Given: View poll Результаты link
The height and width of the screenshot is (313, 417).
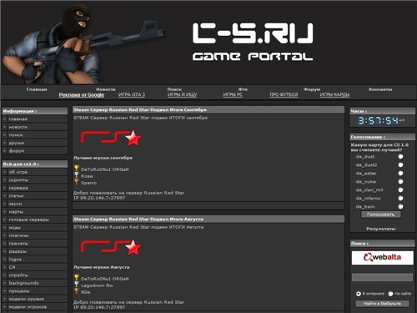Looking at the screenshot, I should coord(381,229).
